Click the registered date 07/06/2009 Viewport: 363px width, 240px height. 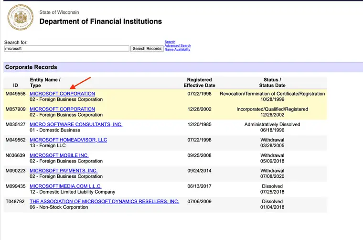pos(199,202)
